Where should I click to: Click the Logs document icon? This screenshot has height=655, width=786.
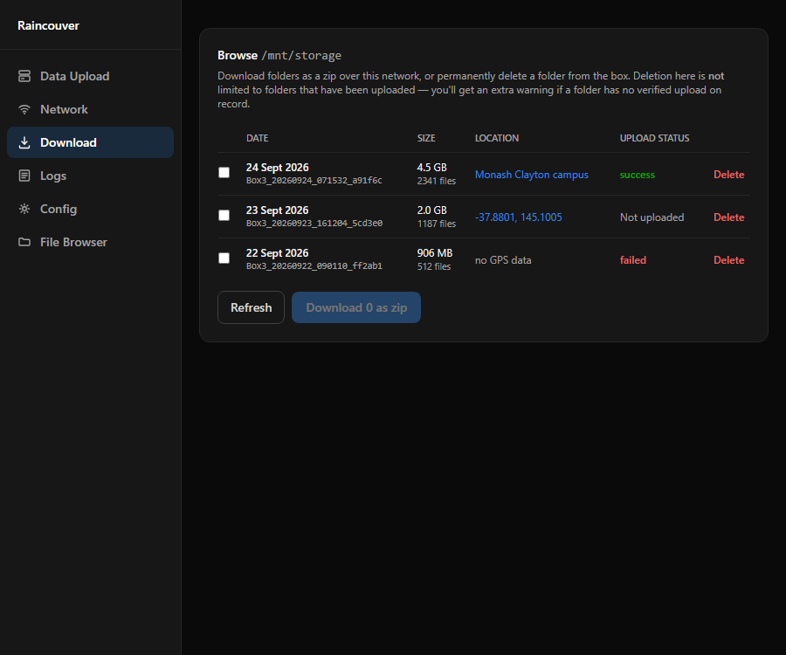[x=24, y=176]
